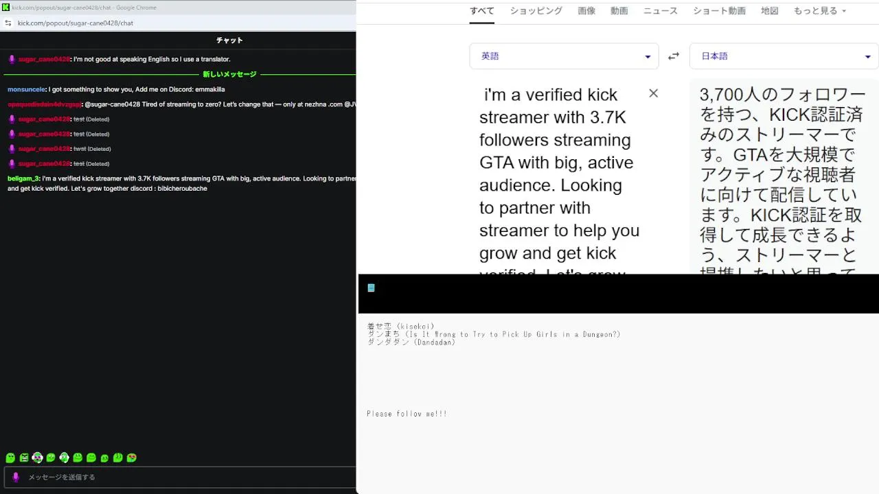Open the 日本語 target language dropdown
This screenshot has width=879, height=494.
pos(784,56)
